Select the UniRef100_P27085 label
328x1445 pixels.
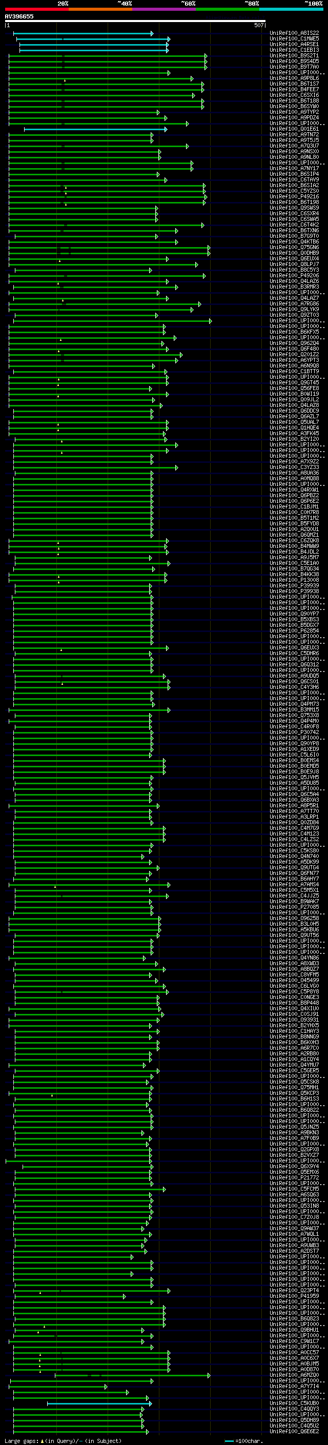tap(294, 908)
